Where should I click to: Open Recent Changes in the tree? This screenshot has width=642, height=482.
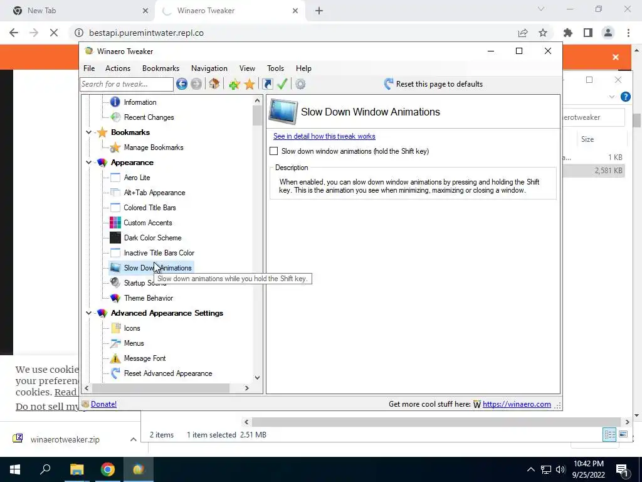pos(149,117)
